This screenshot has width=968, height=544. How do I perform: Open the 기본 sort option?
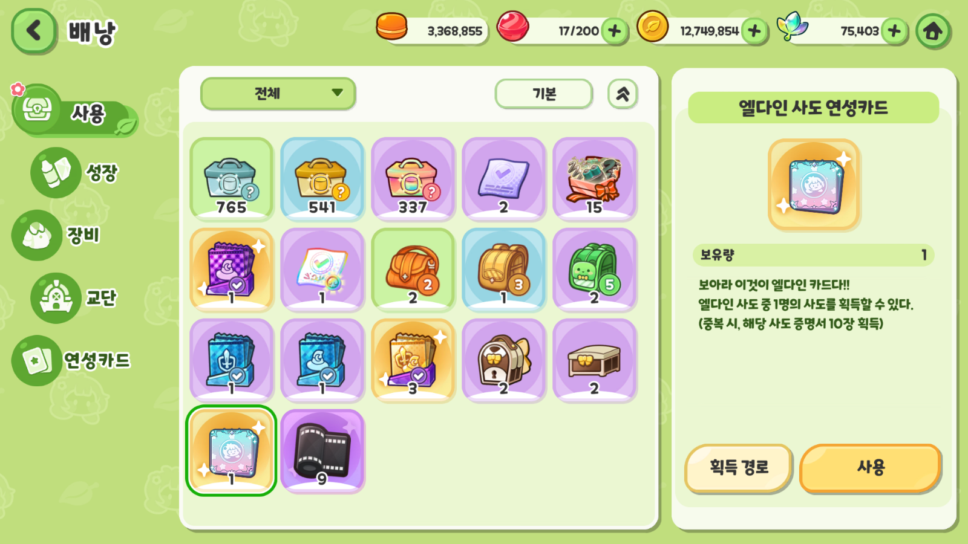(x=543, y=94)
